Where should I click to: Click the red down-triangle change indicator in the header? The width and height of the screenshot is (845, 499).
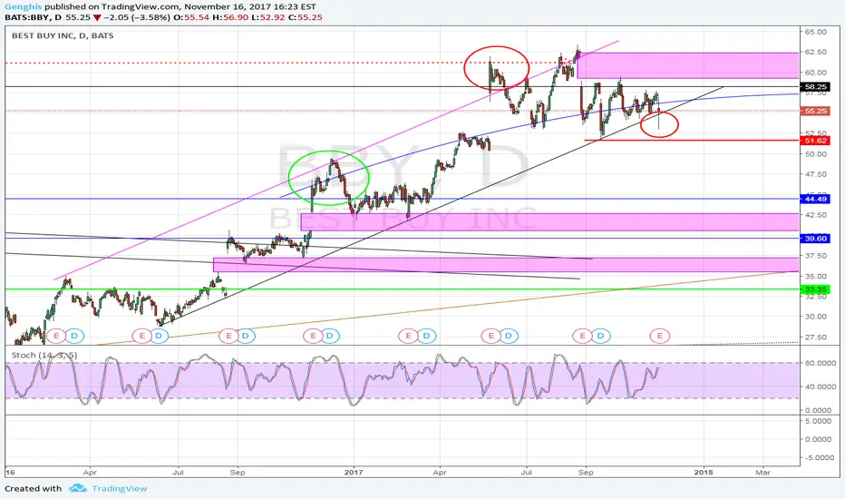pyautogui.click(x=96, y=17)
